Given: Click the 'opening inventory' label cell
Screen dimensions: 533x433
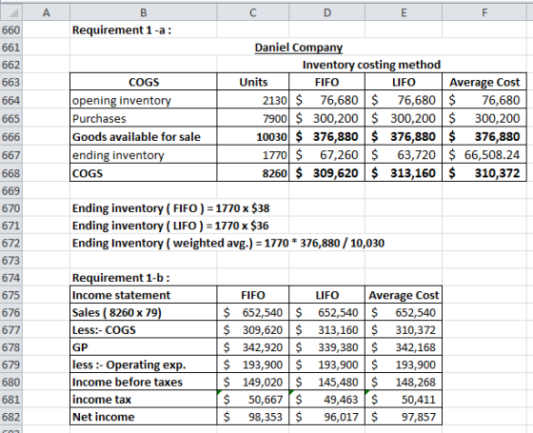Looking at the screenshot, I should pyautogui.click(x=144, y=100).
